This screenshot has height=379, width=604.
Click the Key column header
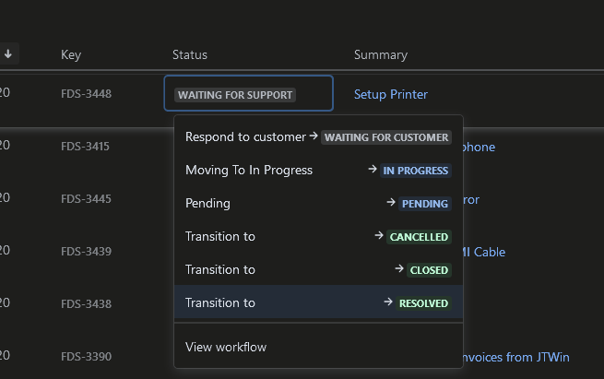tap(71, 54)
